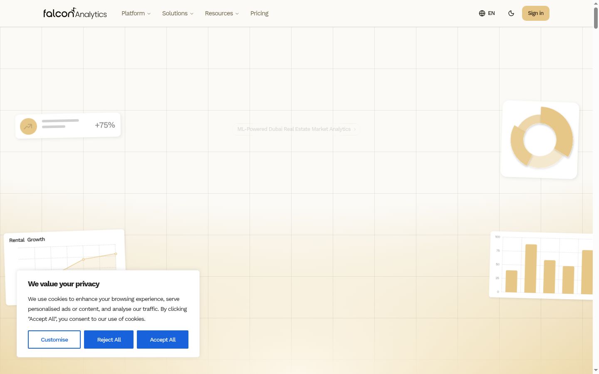
Task: Accept all cookies
Action: pos(163,340)
